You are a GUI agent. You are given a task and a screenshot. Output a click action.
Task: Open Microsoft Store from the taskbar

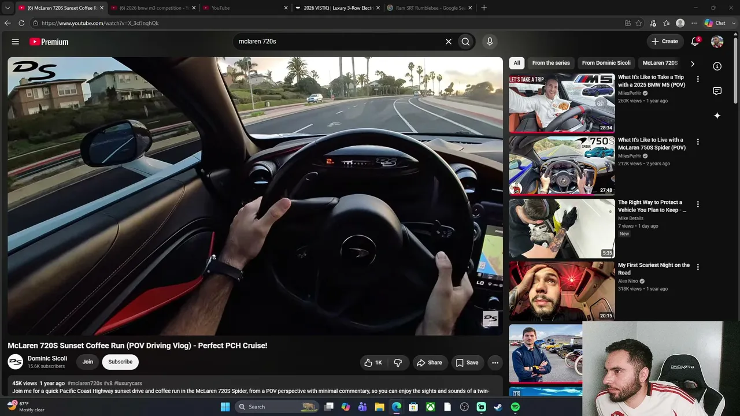pos(413,407)
